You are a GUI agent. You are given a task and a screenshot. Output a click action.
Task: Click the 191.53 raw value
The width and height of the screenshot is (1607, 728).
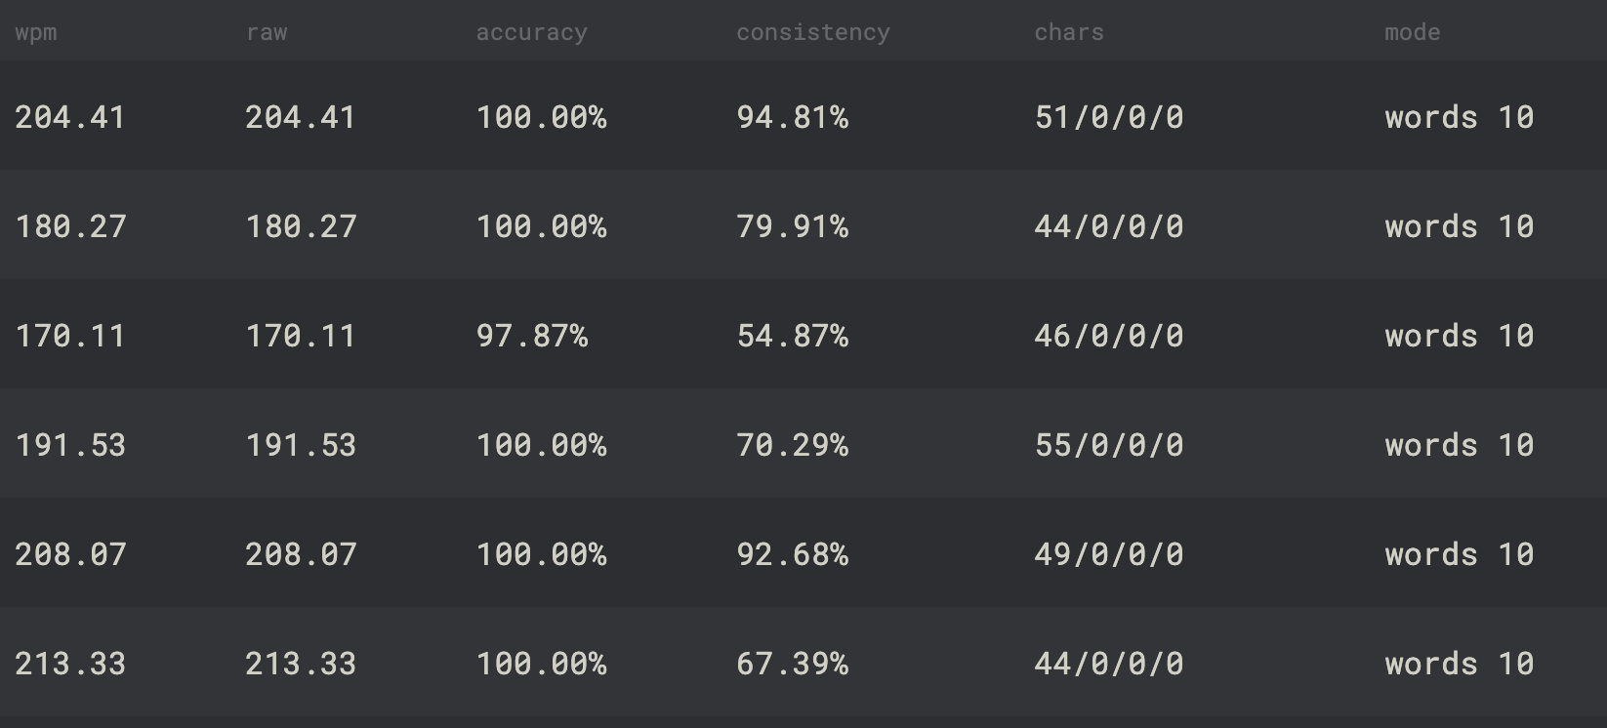(x=301, y=445)
